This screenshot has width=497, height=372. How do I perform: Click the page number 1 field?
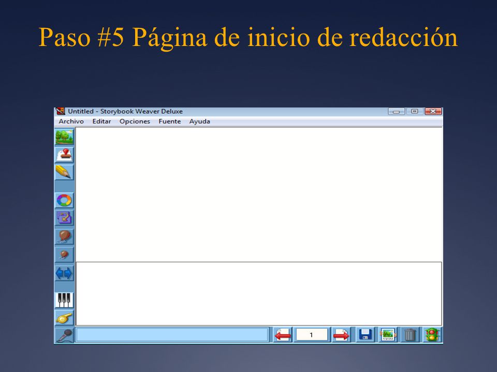click(x=312, y=335)
